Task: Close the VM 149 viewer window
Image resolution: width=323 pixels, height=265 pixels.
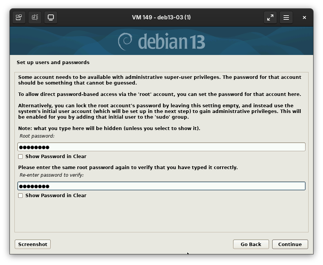Action: (x=304, y=17)
